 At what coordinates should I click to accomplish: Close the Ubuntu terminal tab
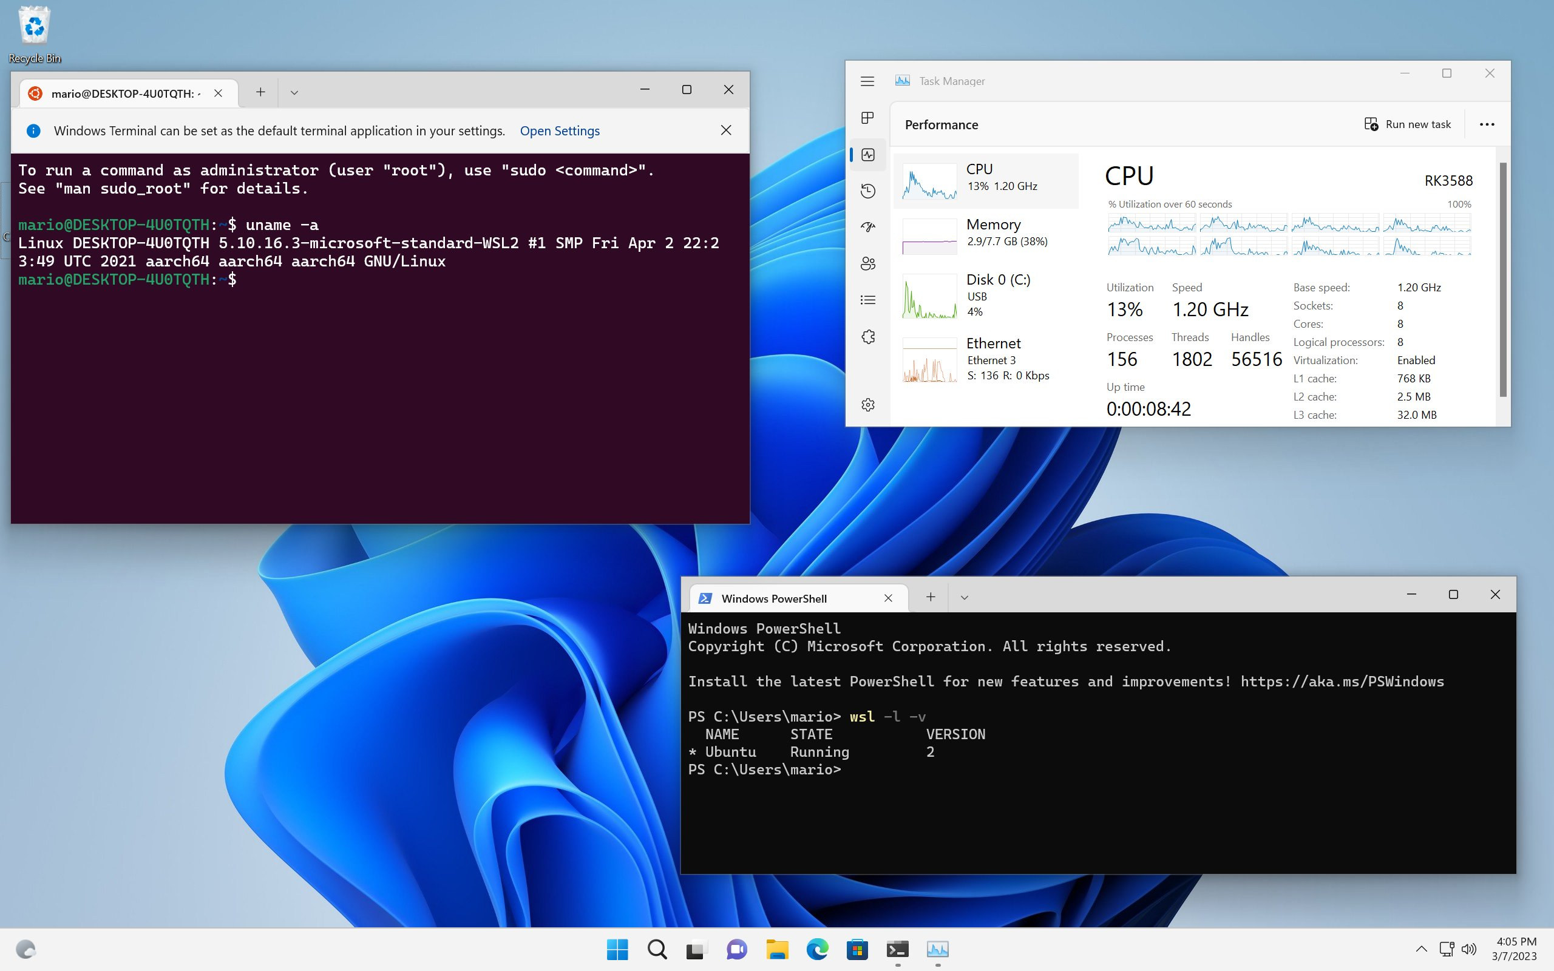219,93
